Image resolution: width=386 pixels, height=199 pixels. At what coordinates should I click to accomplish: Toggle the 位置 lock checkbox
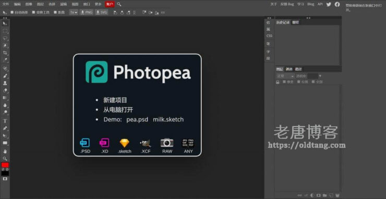pos(298,82)
